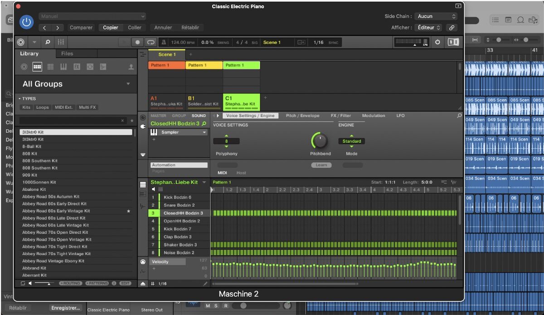The image size is (544, 315).
Task: Toggle the Loop transport button
Action: tap(151, 42)
